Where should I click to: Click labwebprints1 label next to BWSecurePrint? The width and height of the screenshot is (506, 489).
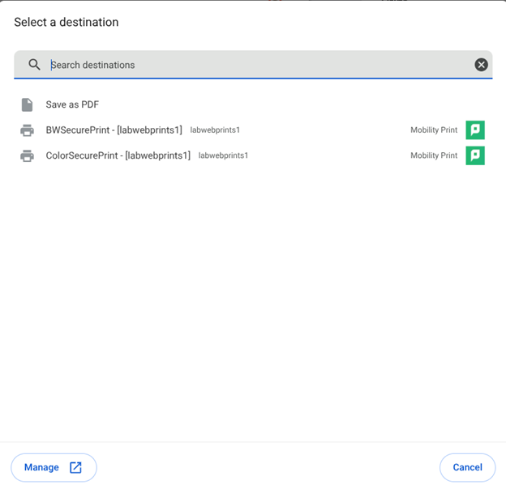(x=215, y=130)
